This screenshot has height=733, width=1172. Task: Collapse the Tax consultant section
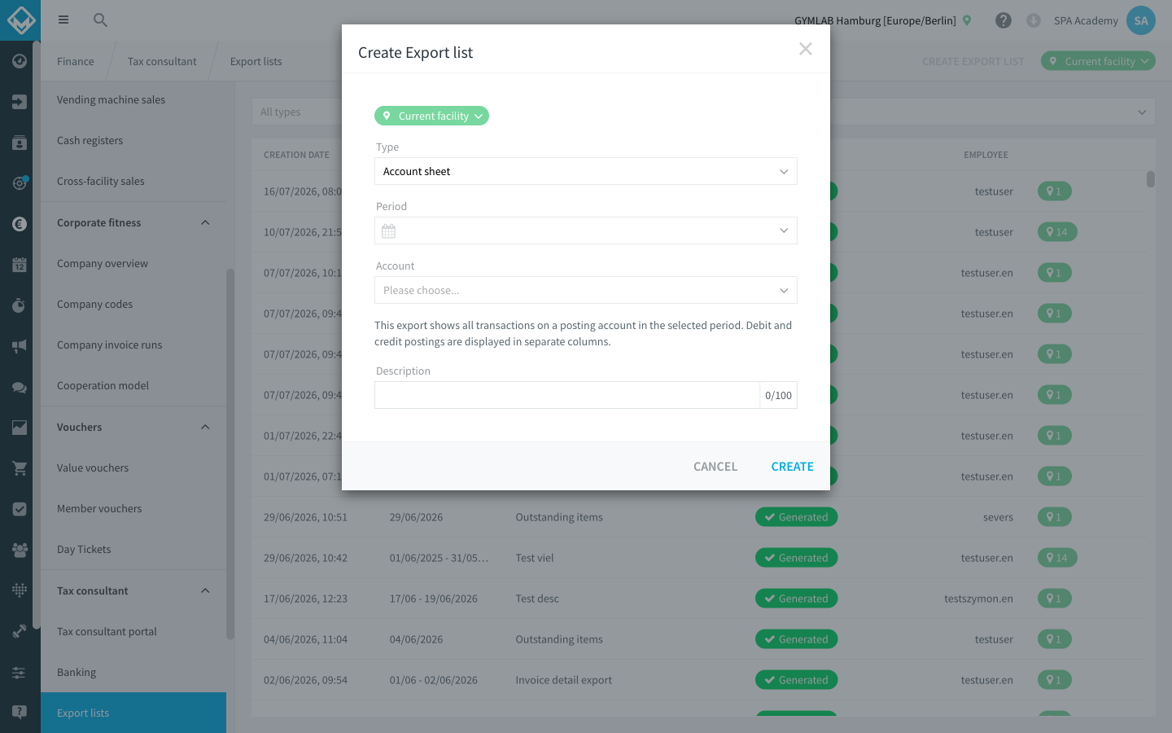[x=205, y=590]
